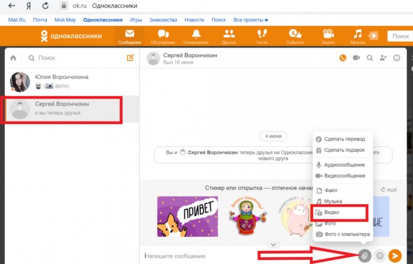Viewport: 413px width, 264px height.
Task: Open the emoji smiley picker
Action: click(x=380, y=256)
